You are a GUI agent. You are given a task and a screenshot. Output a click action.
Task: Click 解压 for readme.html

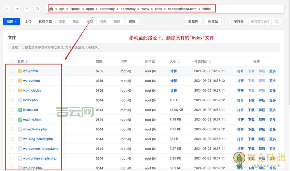tap(262, 120)
